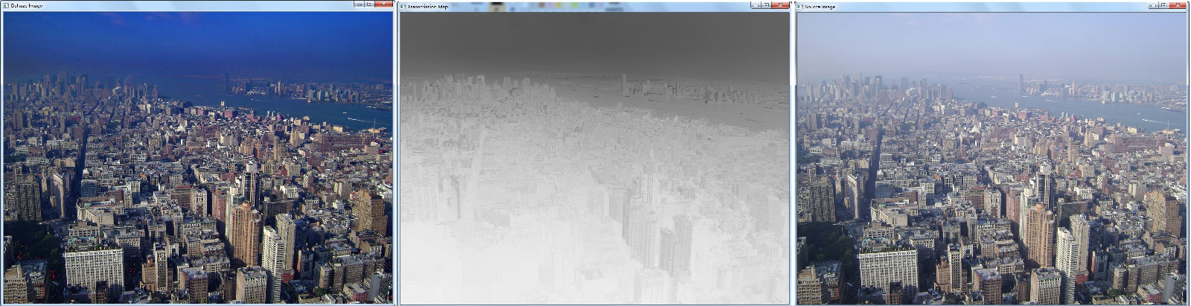Close the Transmission Map window
This screenshot has width=1191, height=306.
click(781, 4)
